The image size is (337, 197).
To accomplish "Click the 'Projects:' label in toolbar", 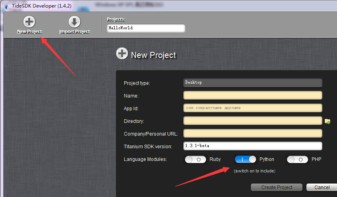I will pyautogui.click(x=116, y=19).
